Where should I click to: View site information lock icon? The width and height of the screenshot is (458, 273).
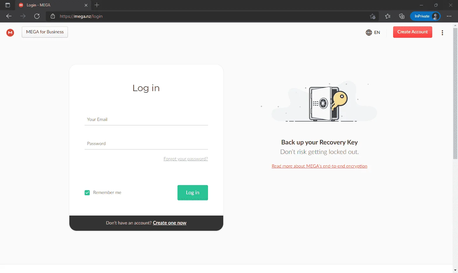53,16
